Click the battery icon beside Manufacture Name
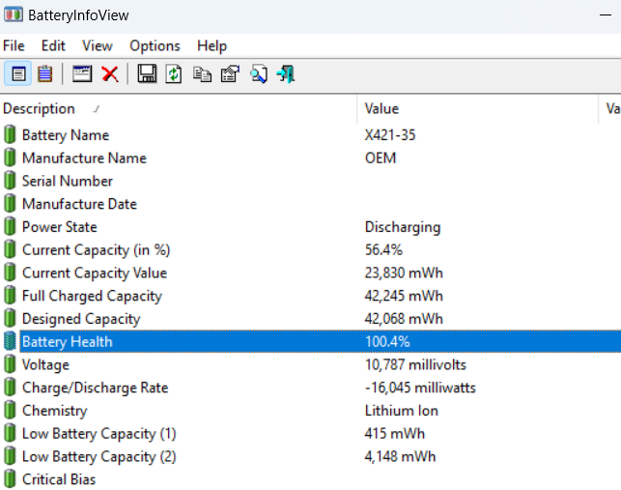 click(x=10, y=158)
